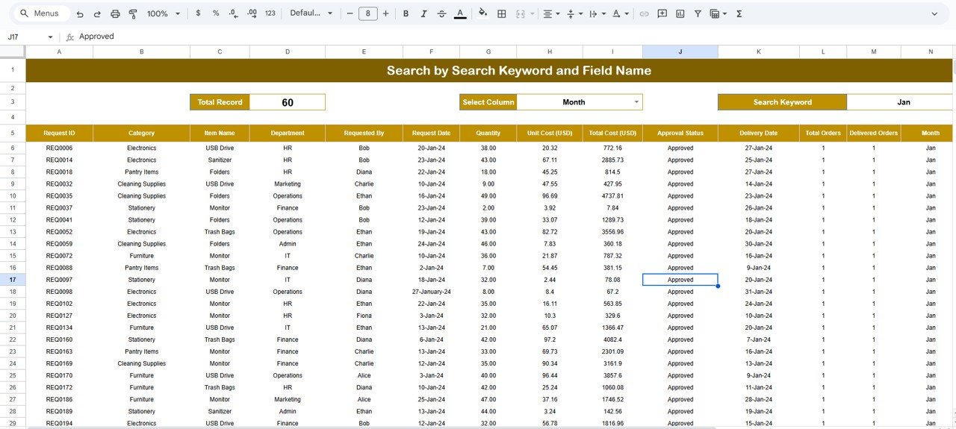Click the paint format roller icon

pyautogui.click(x=133, y=13)
